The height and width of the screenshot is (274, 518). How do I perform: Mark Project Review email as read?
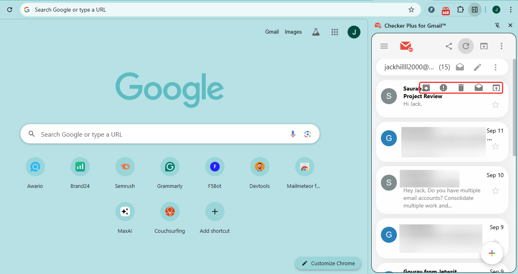pos(479,88)
